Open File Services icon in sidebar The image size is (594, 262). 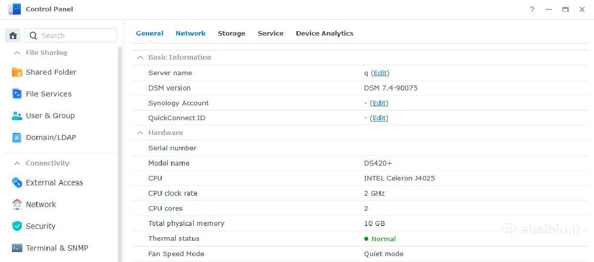[17, 94]
